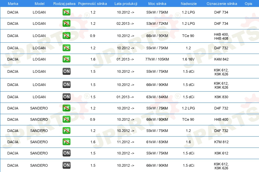
Task: Select engine code K9K 830
Action: tap(221, 97)
